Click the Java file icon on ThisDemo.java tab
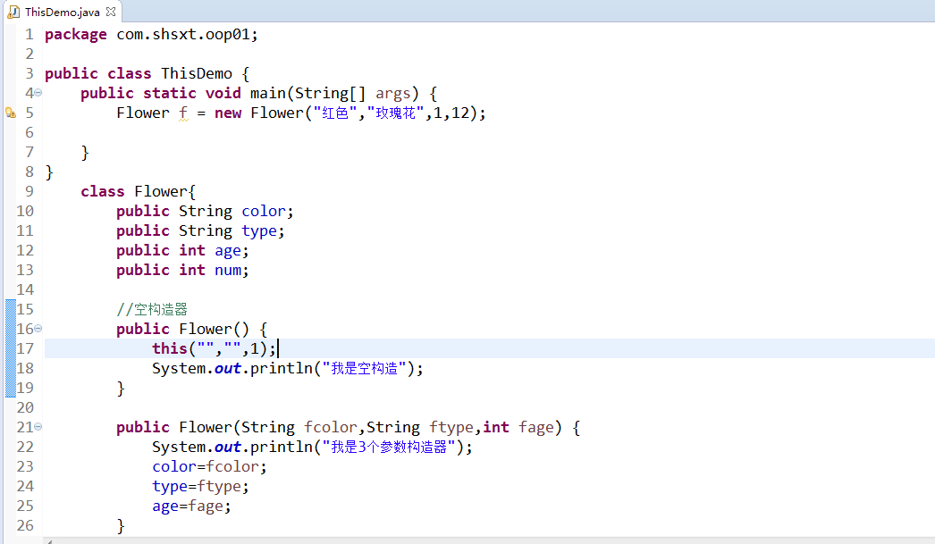This screenshot has height=544, width=935. pyautogui.click(x=13, y=12)
